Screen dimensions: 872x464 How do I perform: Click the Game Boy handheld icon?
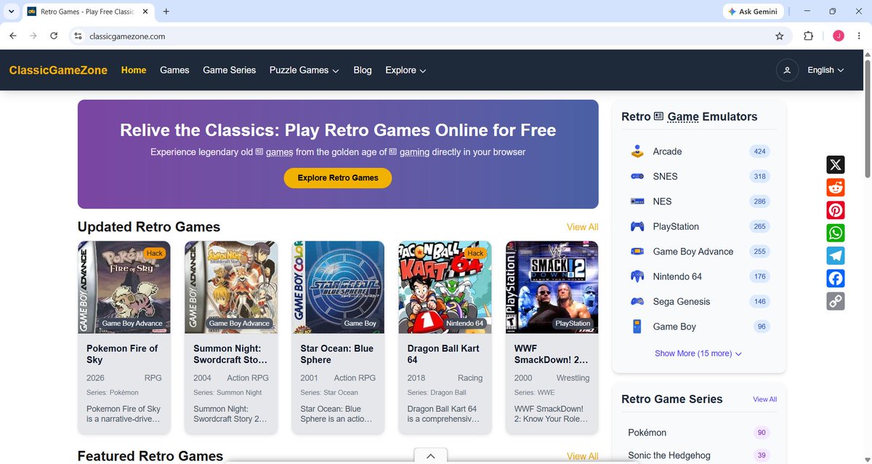point(637,327)
